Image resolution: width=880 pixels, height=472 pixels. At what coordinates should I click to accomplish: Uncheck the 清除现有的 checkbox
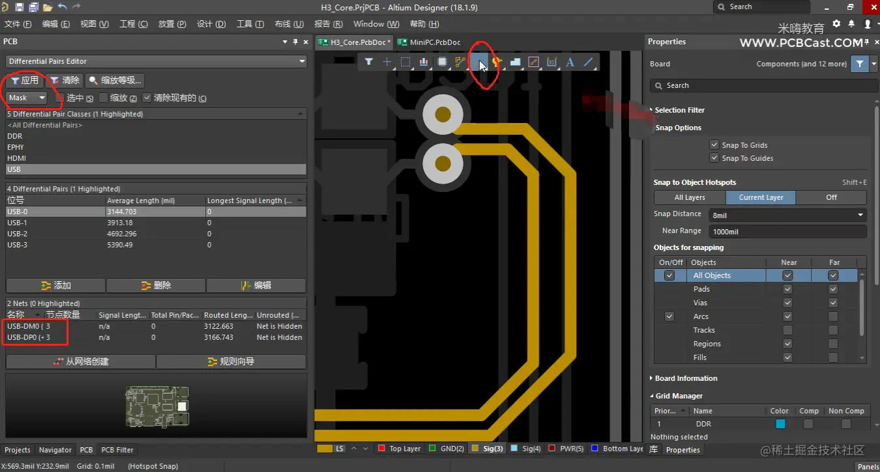[x=147, y=98]
